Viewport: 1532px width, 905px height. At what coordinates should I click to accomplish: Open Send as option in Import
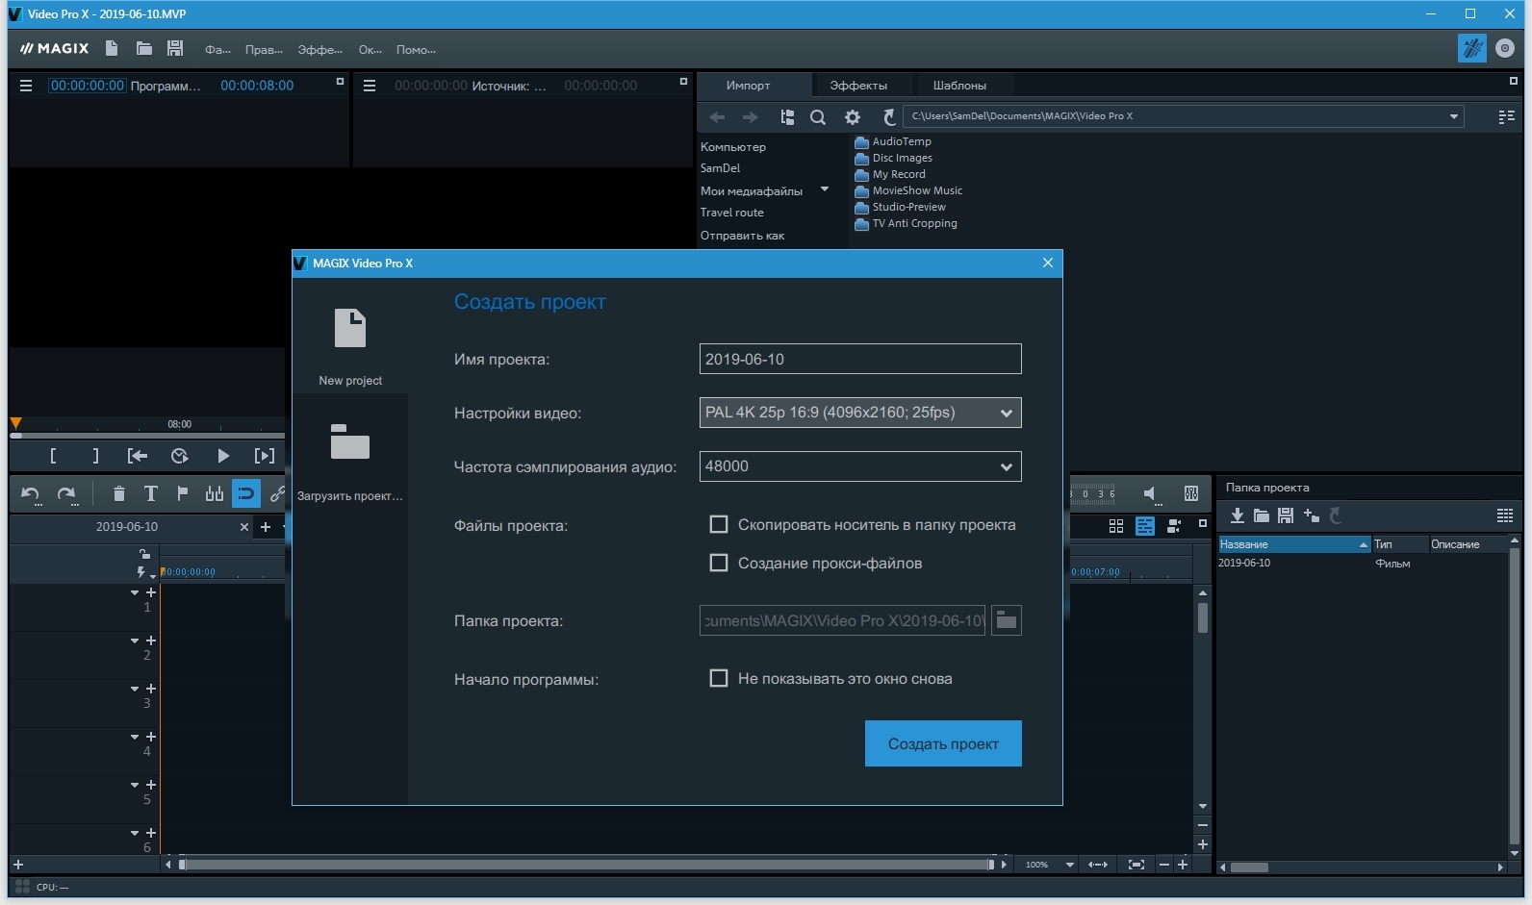[x=742, y=235]
